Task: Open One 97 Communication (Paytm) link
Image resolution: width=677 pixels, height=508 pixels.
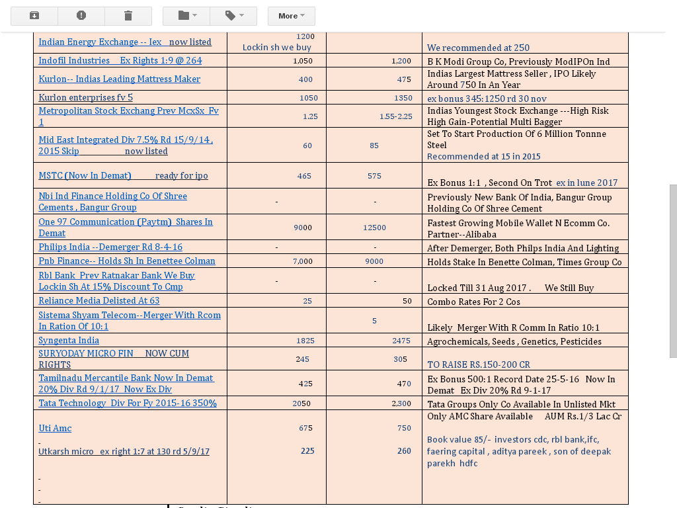Action: pyautogui.click(x=126, y=228)
